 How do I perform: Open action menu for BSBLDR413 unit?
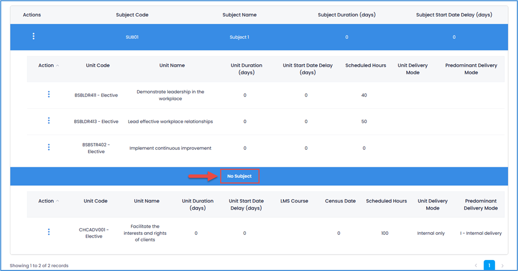pyautogui.click(x=49, y=121)
